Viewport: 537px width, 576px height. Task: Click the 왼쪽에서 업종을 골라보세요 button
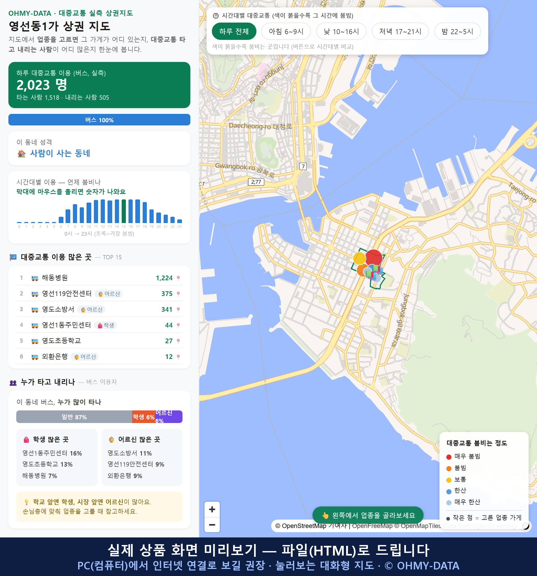coord(368,515)
